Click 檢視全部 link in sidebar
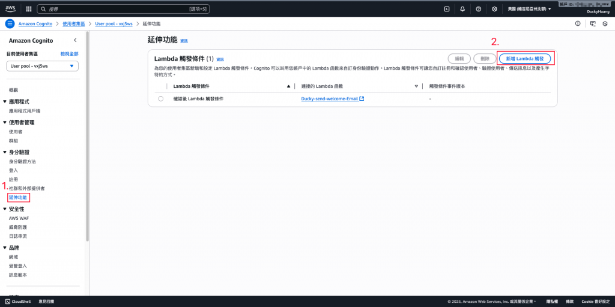 (x=70, y=54)
